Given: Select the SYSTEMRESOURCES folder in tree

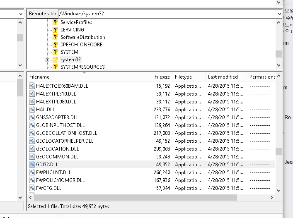Looking at the screenshot, I should (x=82, y=67).
